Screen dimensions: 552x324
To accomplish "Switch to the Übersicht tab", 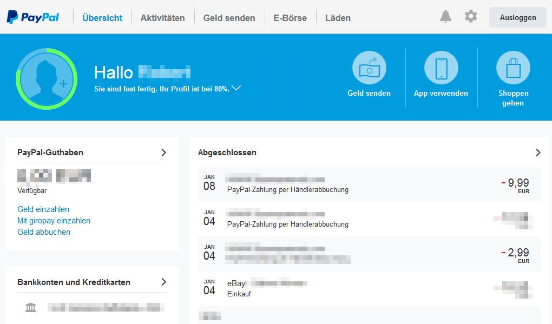I will tap(102, 18).
